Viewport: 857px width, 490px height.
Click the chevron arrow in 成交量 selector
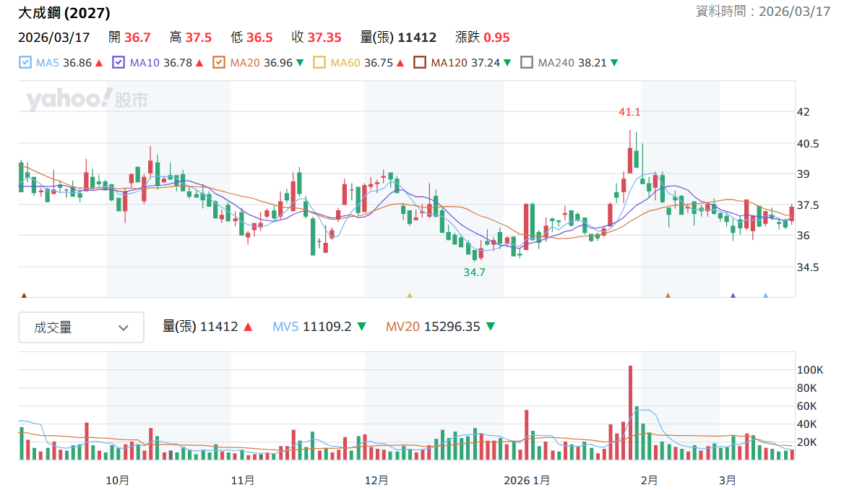124,328
